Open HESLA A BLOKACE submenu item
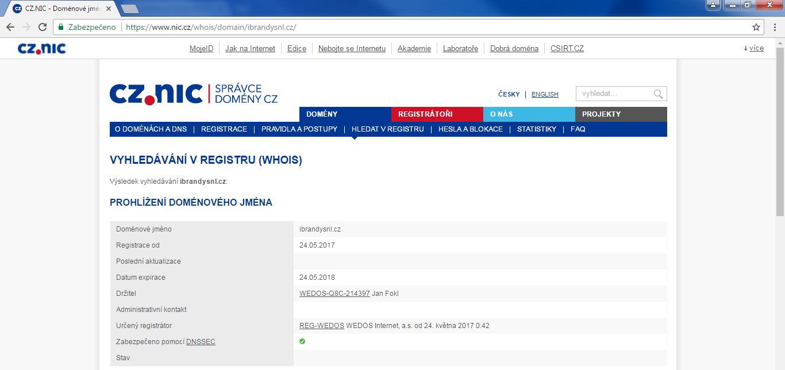The width and height of the screenshot is (785, 370). pos(471,129)
